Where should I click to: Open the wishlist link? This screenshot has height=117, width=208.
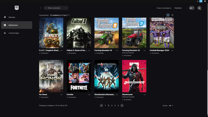[x=164, y=8]
